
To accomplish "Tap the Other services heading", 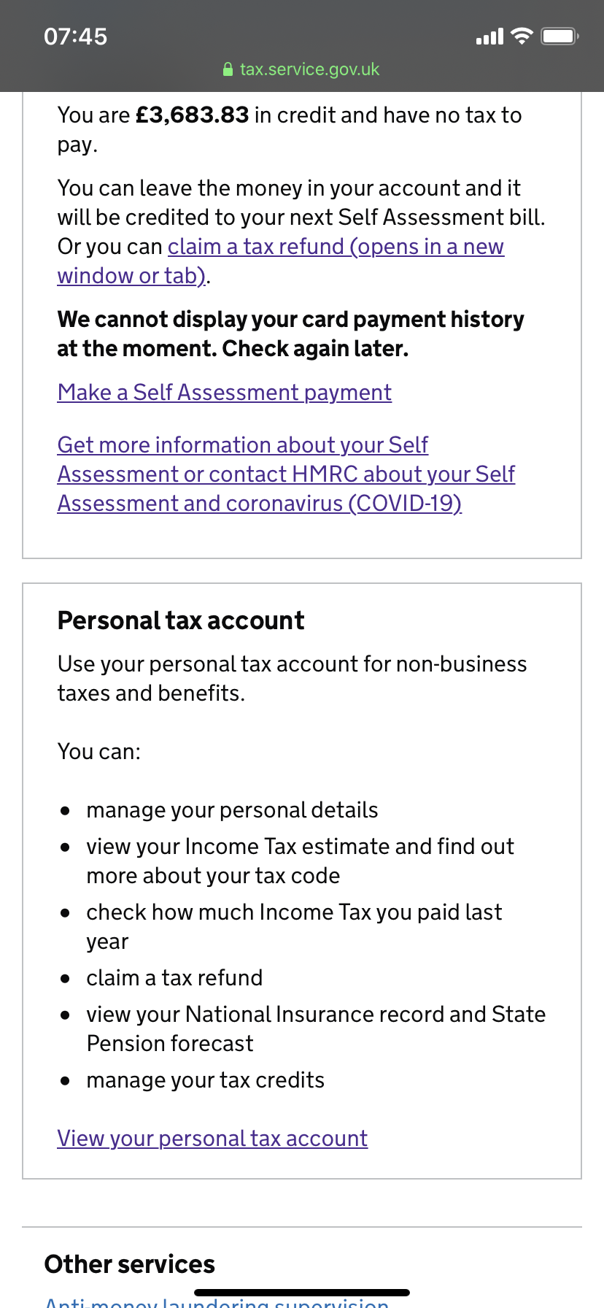I will [x=129, y=1264].
